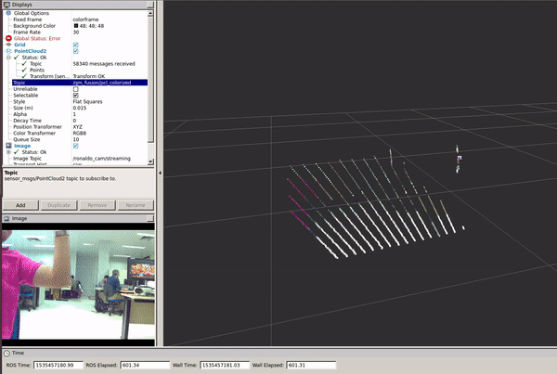Click the Background Color swatch
Image resolution: width=557 pixels, height=374 pixels.
[76, 25]
